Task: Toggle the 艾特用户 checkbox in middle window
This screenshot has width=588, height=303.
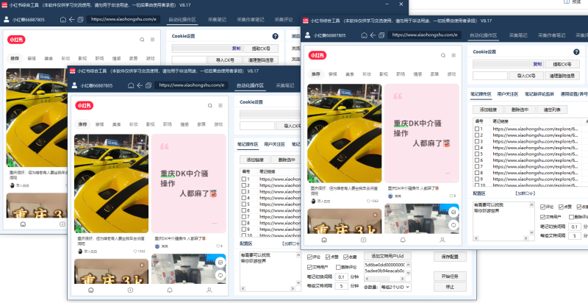Action: pos(309,268)
